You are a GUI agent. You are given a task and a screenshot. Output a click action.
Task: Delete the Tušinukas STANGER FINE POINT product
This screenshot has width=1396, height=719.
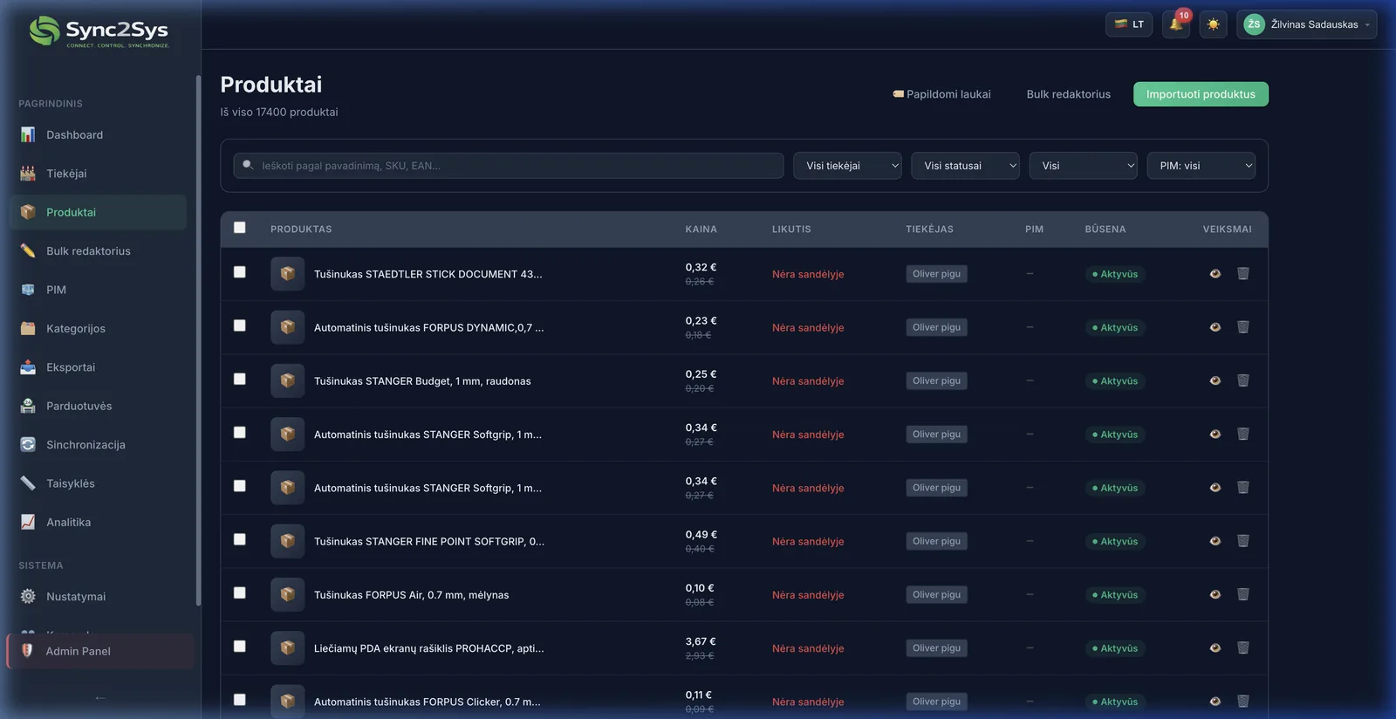coord(1243,541)
